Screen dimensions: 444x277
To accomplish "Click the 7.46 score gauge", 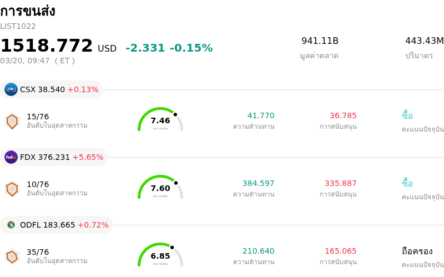I will 160,120.
